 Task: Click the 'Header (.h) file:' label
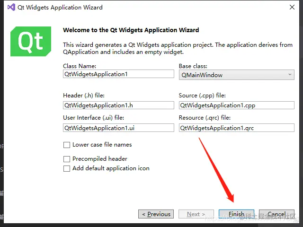(x=84, y=96)
